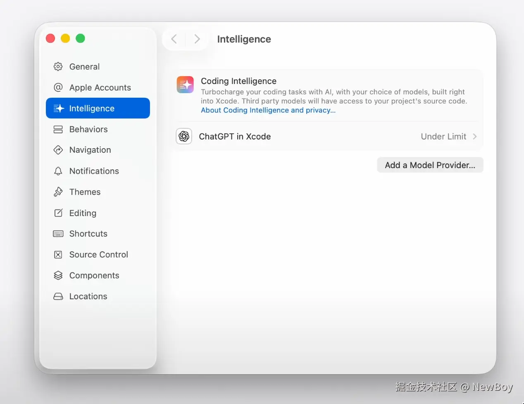Open Shortcuts settings
The width and height of the screenshot is (524, 404).
pos(98,233)
